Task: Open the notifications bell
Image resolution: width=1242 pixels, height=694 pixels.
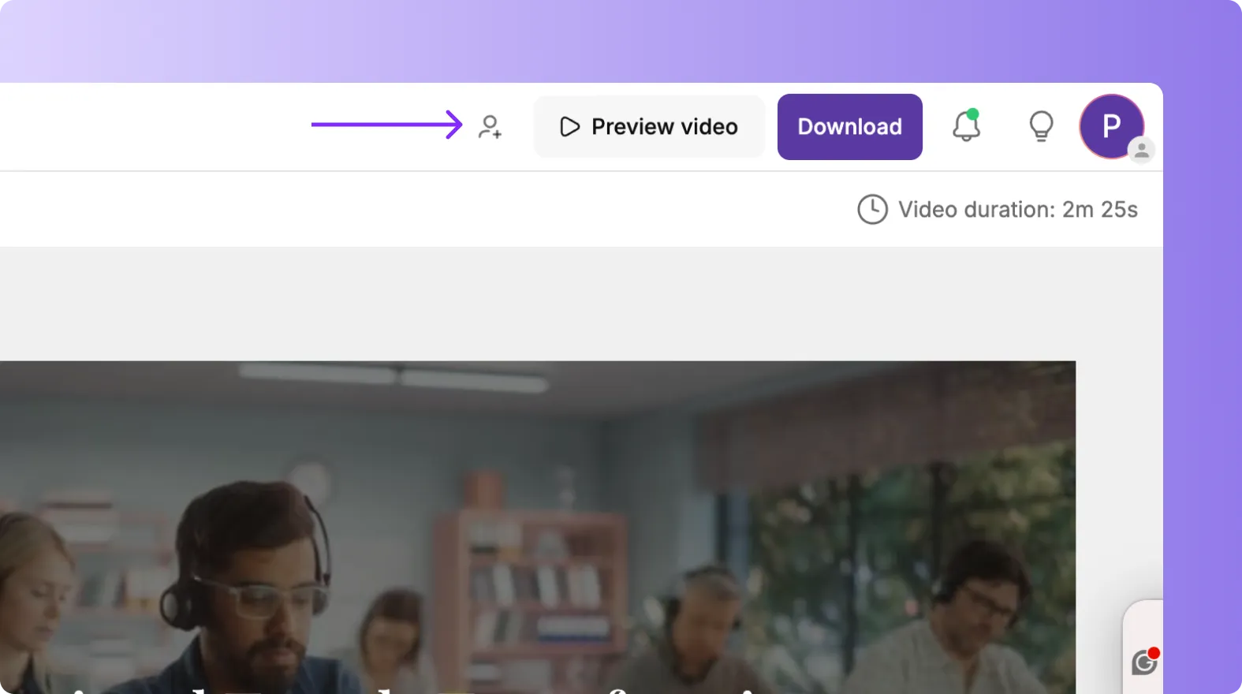Action: 966,125
